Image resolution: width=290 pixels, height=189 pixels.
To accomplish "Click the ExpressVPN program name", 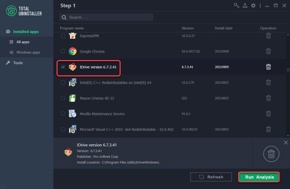I will point(89,36).
